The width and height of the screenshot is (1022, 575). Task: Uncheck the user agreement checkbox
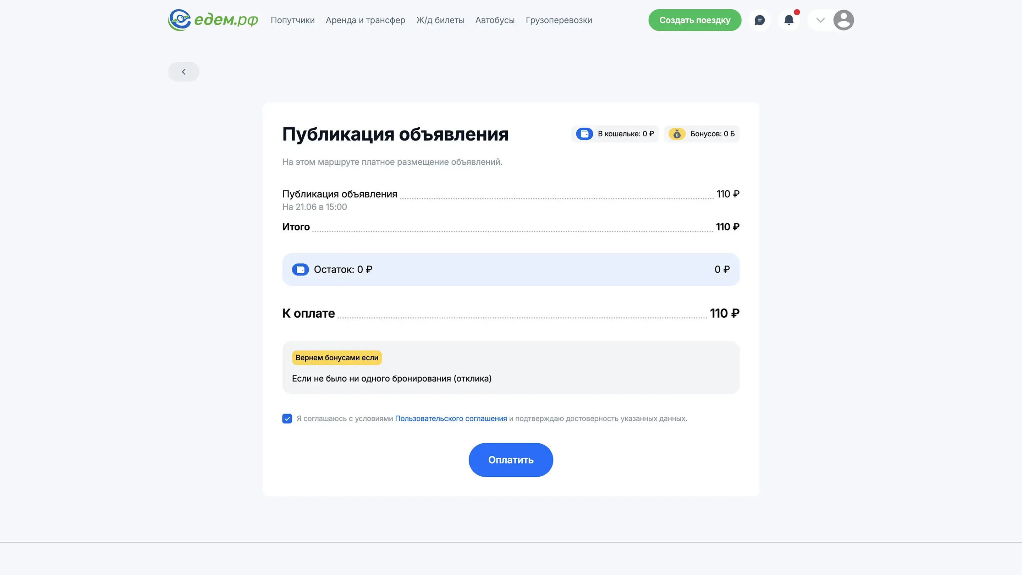point(287,419)
